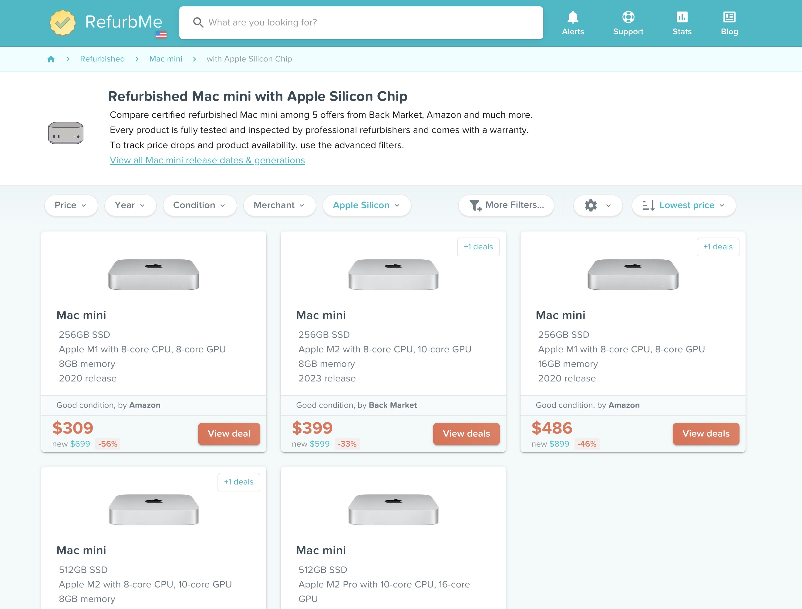Click the +1 deals badge on the $399 card
The image size is (802, 609).
[478, 247]
